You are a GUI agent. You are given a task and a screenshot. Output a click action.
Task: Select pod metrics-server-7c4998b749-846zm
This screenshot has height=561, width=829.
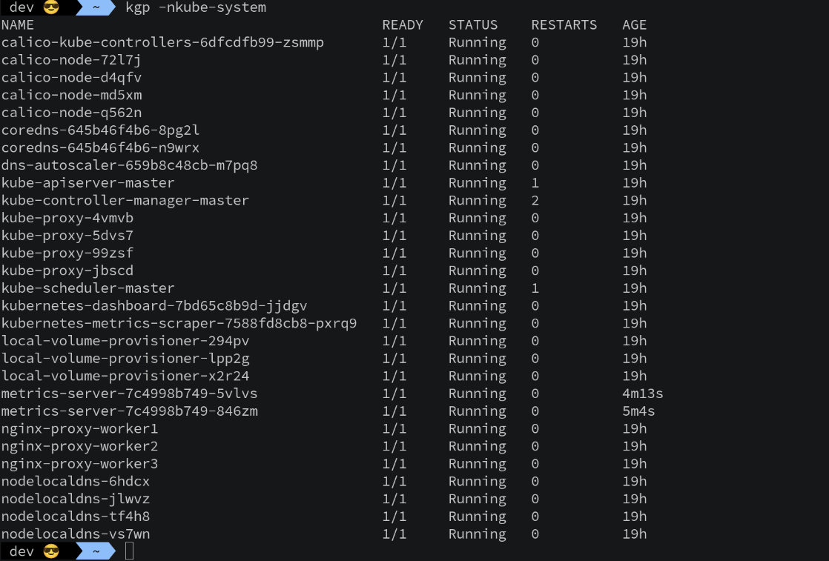(130, 411)
